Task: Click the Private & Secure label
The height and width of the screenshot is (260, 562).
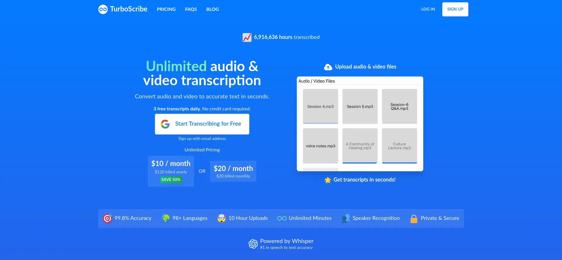Action: coord(440,218)
